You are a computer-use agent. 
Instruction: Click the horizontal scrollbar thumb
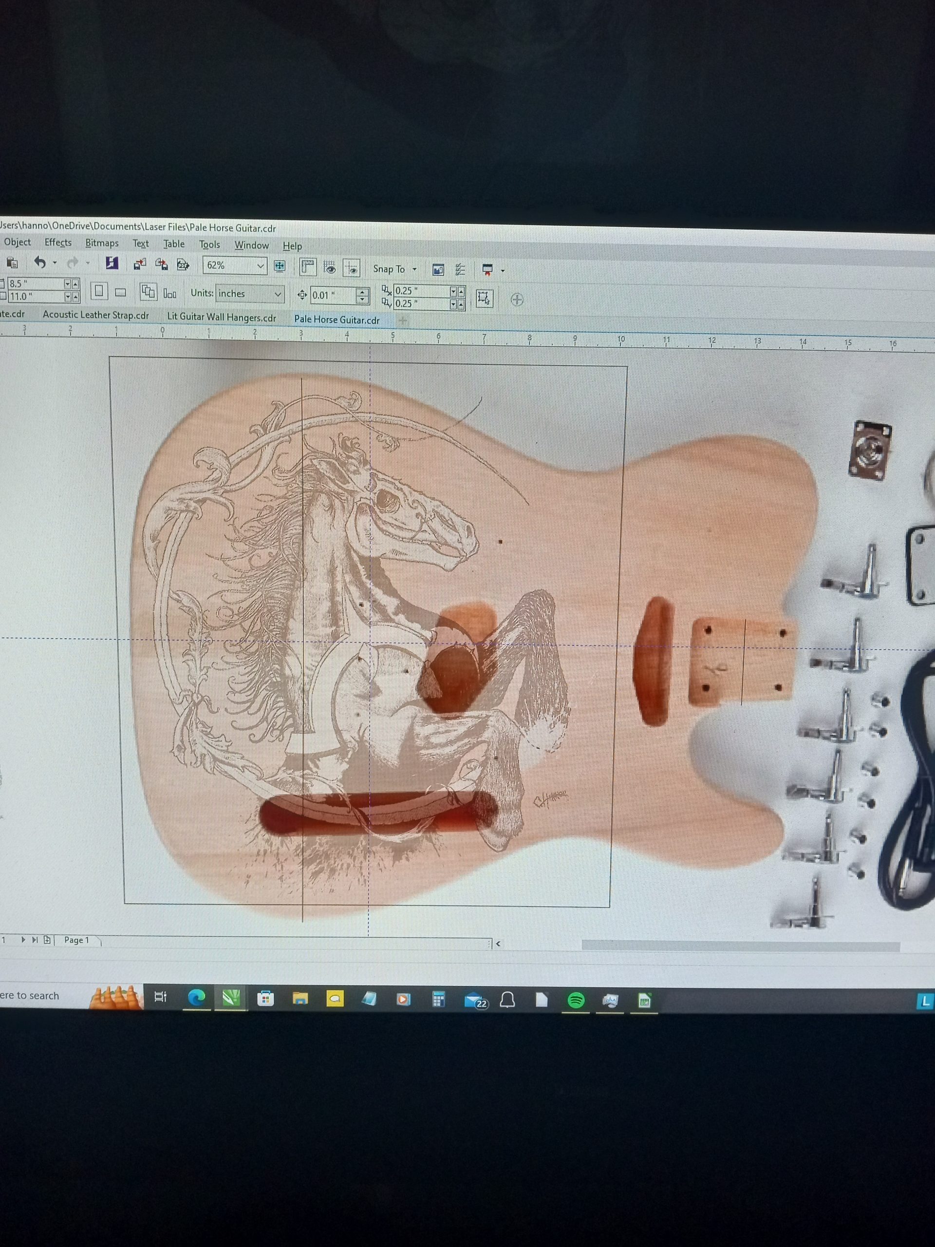(x=741, y=945)
